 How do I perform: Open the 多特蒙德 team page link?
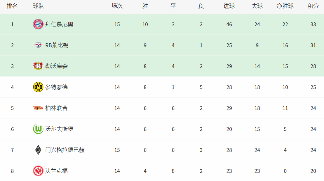pyautogui.click(x=57, y=87)
